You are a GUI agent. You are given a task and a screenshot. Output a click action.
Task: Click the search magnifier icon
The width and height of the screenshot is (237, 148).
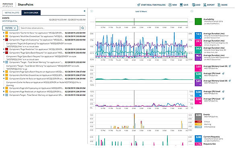82,28
